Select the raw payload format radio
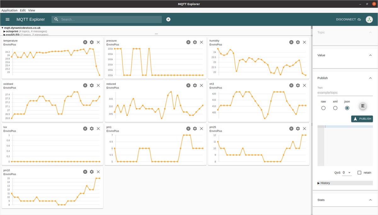The image size is (378, 215). pyautogui.click(x=323, y=108)
